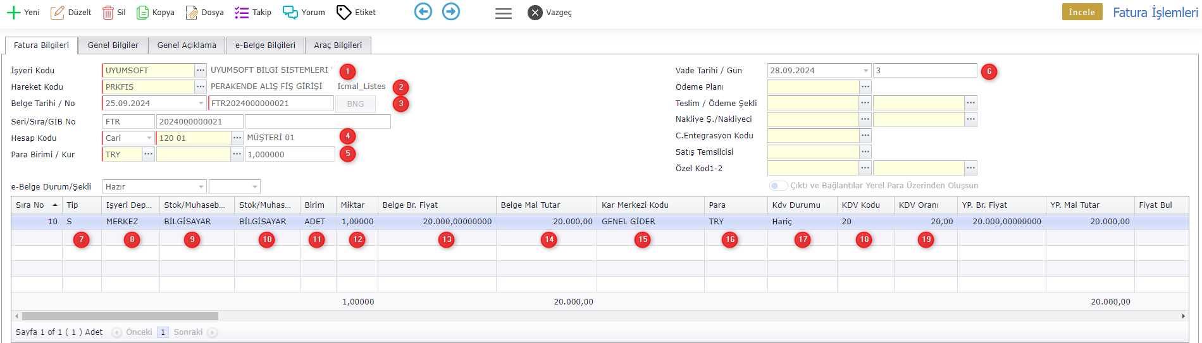This screenshot has width=1202, height=343.
Task: Open lookup beside the Kur type field
Action: [x=237, y=154]
